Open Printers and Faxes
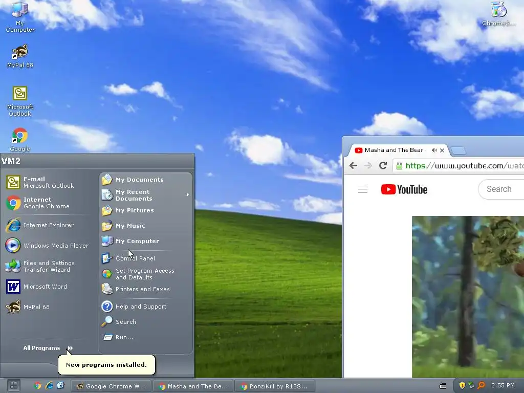 coord(145,290)
